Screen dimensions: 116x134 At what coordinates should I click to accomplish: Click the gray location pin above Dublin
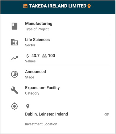pos(28,106)
